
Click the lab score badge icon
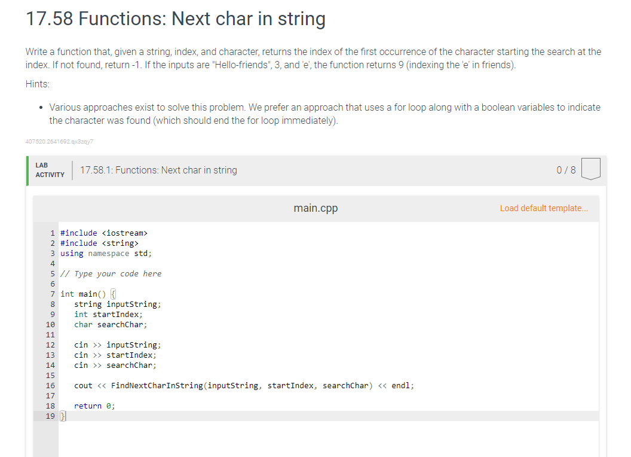pos(591,169)
